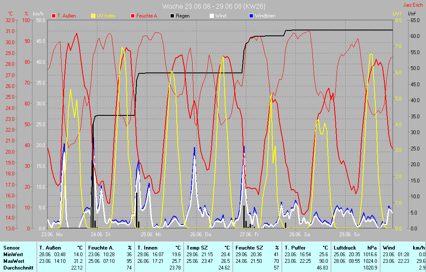Click the blue Windböen legend square
426x272 pixels.
[251, 16]
